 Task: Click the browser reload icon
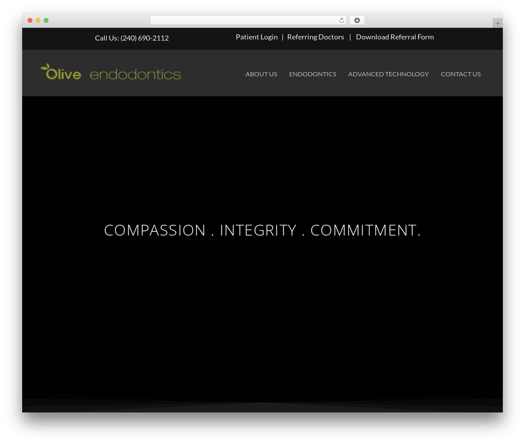341,20
